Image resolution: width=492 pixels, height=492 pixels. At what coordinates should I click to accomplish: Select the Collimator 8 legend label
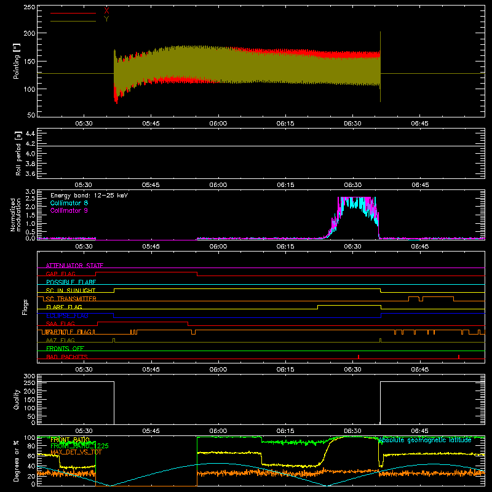point(69,203)
